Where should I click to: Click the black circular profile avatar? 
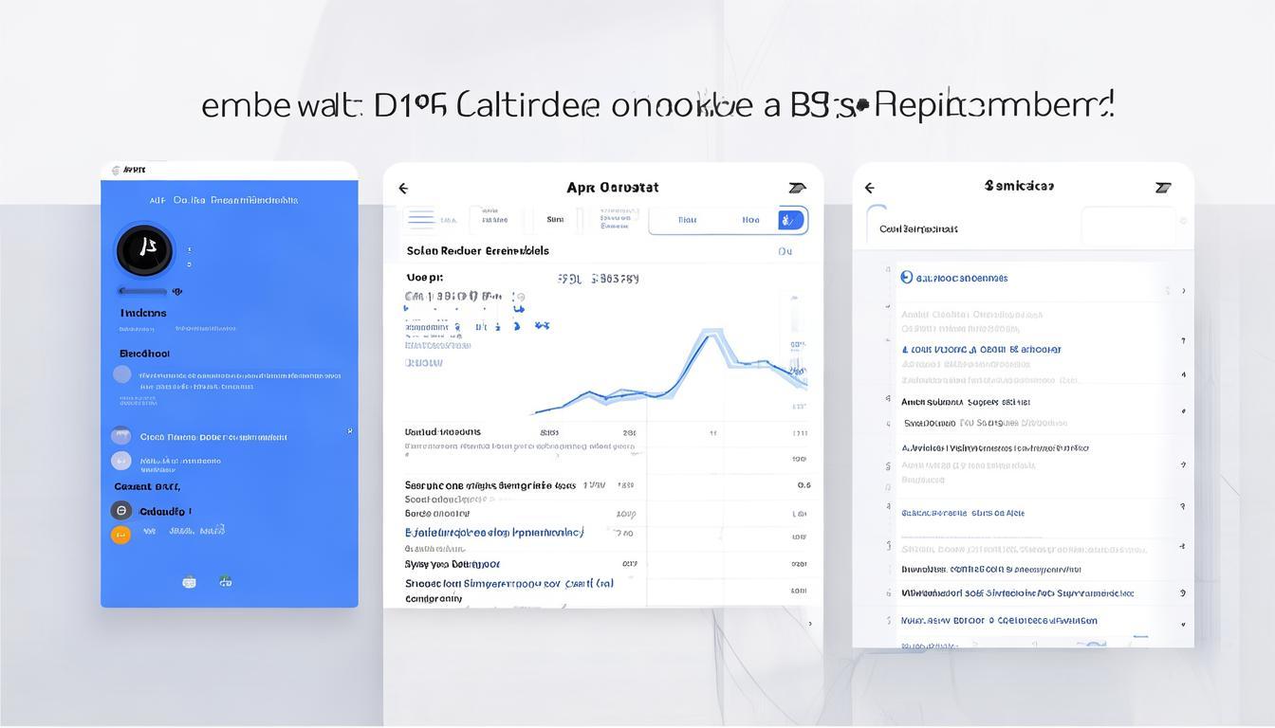pos(144,250)
